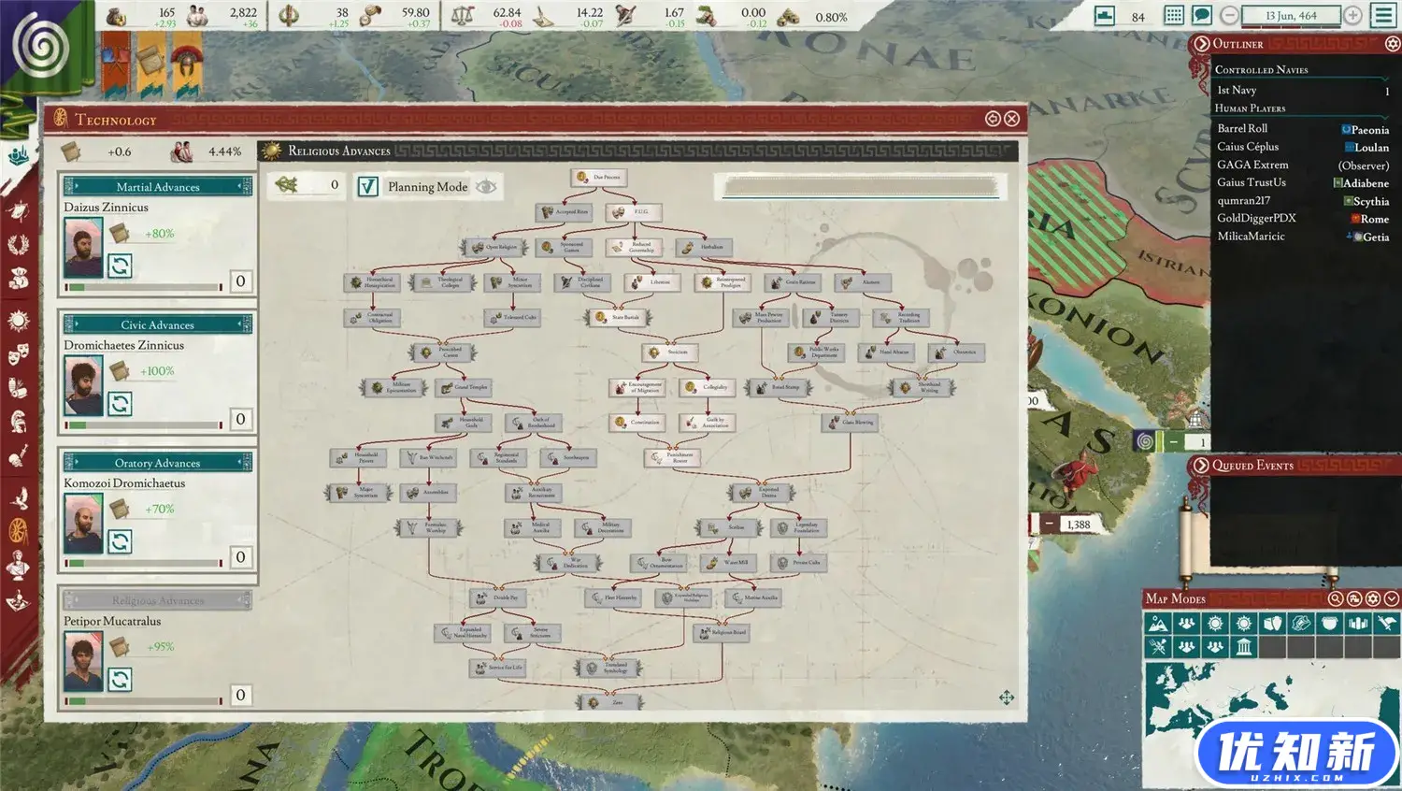The image size is (1402, 791).
Task: Click the Map Modes search magnifier icon
Action: [x=1336, y=598]
